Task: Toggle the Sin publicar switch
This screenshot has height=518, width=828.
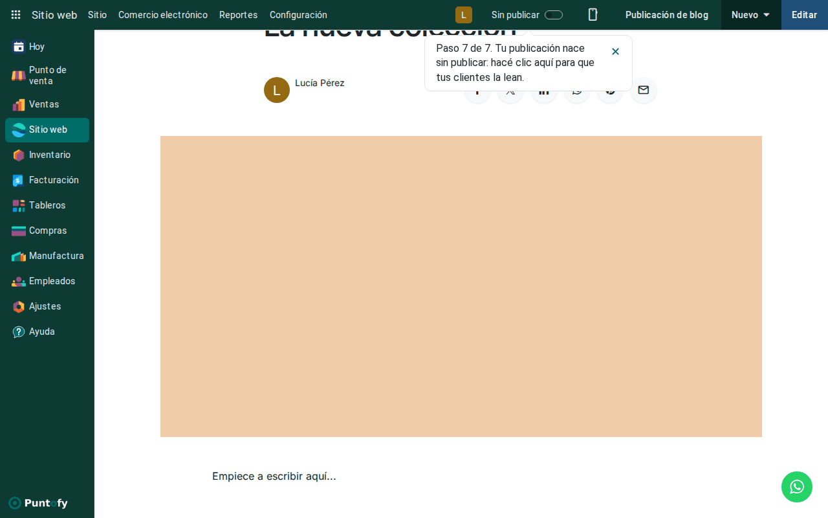Action: (x=554, y=15)
